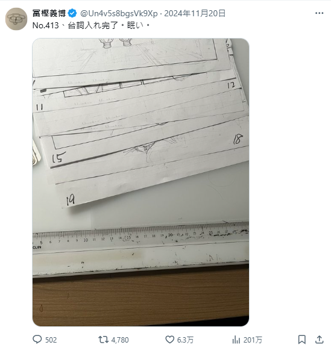Screen dimensions: 331x348
Task: Open the post timestamp 2024年11月20日
Action: (x=195, y=13)
